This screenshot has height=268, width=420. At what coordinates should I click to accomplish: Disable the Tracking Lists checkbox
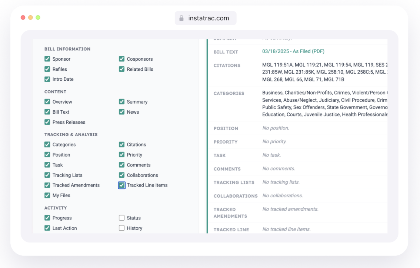click(x=47, y=175)
